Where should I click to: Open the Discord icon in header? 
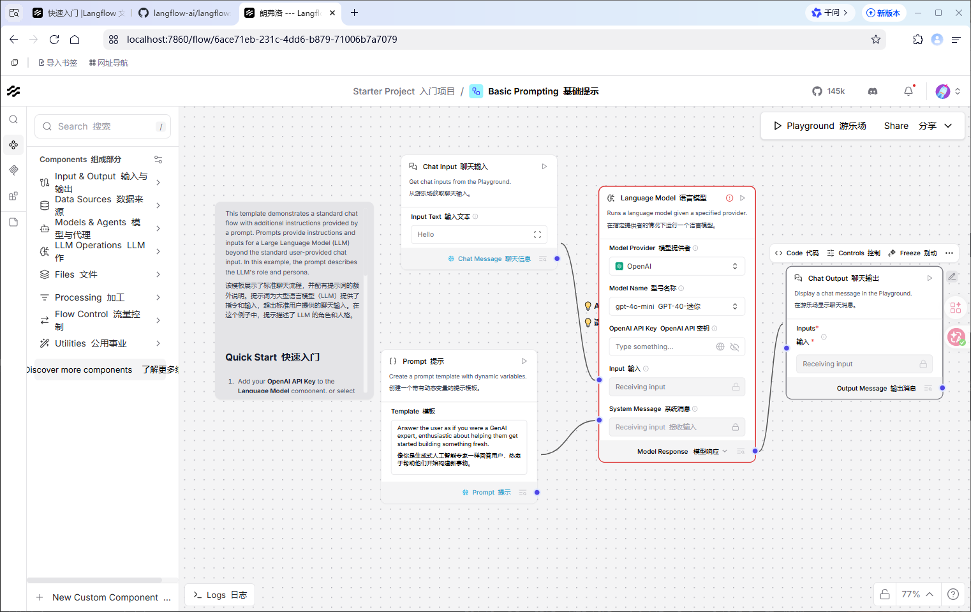point(873,91)
